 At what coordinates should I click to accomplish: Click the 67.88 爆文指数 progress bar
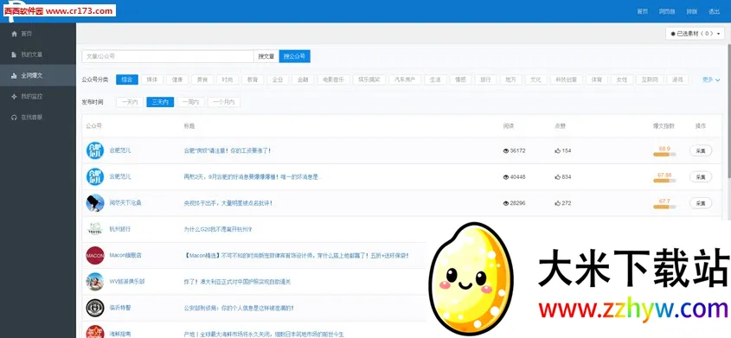click(664, 181)
